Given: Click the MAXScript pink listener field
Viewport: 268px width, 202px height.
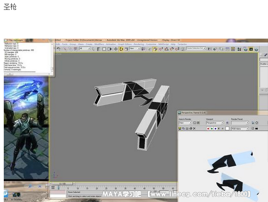Looking at the screenshot, I should pyautogui.click(x=58, y=192).
